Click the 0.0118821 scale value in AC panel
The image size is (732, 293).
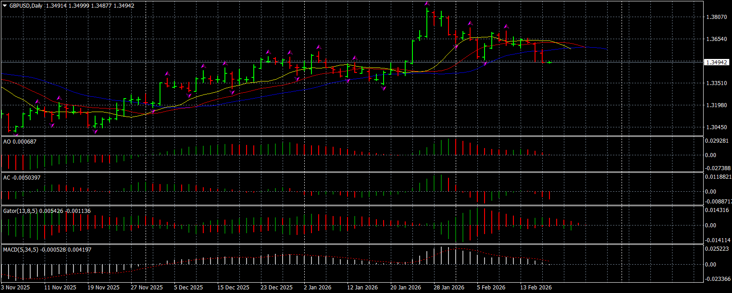(x=718, y=177)
